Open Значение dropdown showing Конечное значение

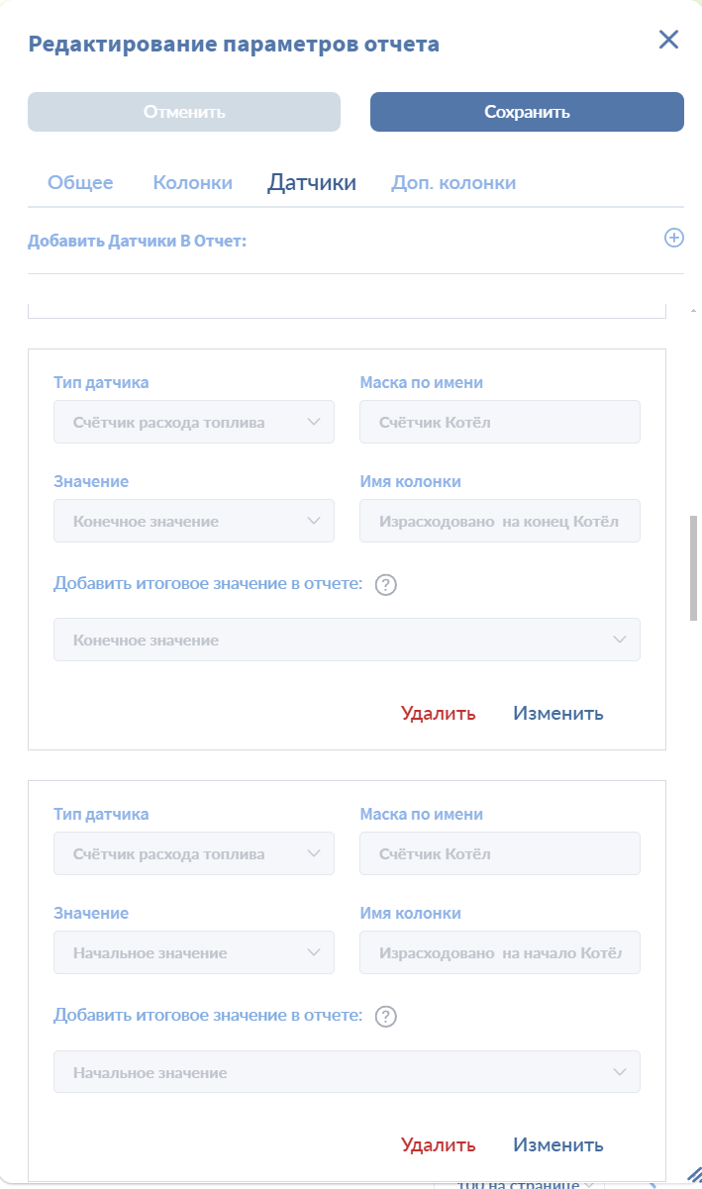[194, 521]
